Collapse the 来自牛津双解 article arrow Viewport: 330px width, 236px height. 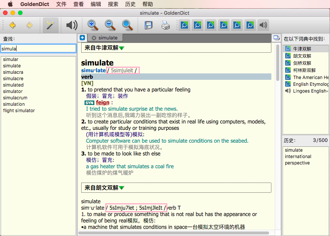coord(122,48)
